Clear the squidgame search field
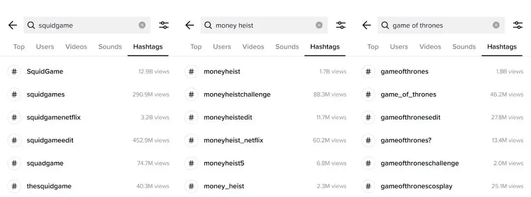Screen dimensions: 531x197 pos(142,25)
